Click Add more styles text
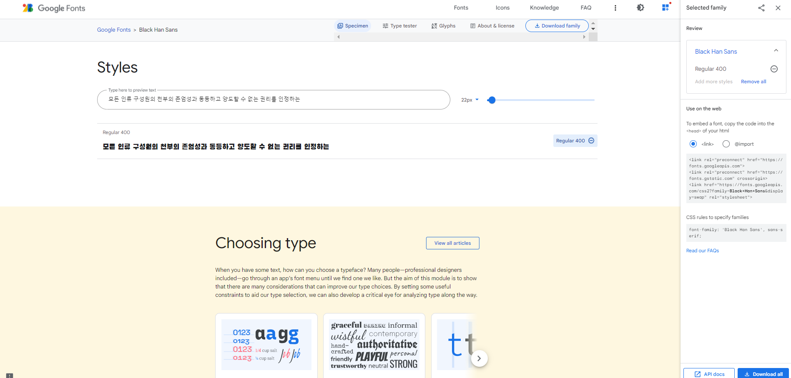The width and height of the screenshot is (791, 378). [714, 82]
